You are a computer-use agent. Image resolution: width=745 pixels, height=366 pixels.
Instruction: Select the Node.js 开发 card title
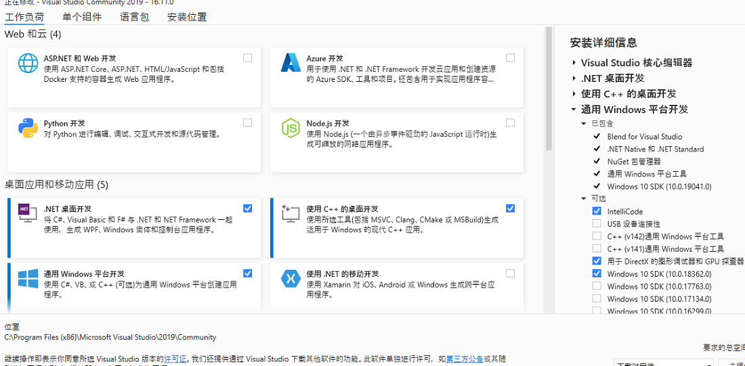[328, 123]
